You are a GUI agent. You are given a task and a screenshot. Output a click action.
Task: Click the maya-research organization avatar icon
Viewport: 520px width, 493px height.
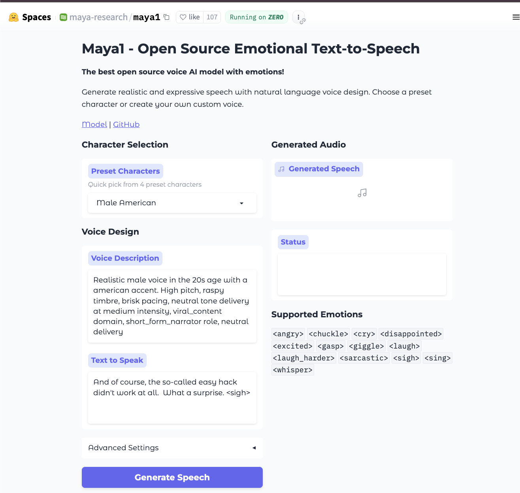(x=63, y=17)
